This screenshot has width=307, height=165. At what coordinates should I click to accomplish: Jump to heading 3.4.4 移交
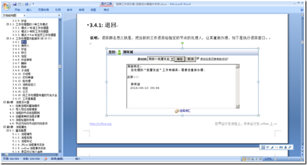(x=19, y=53)
